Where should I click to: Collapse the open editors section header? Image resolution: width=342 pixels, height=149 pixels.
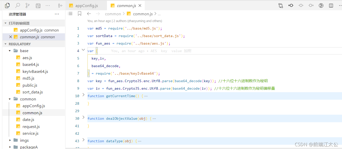33,23
